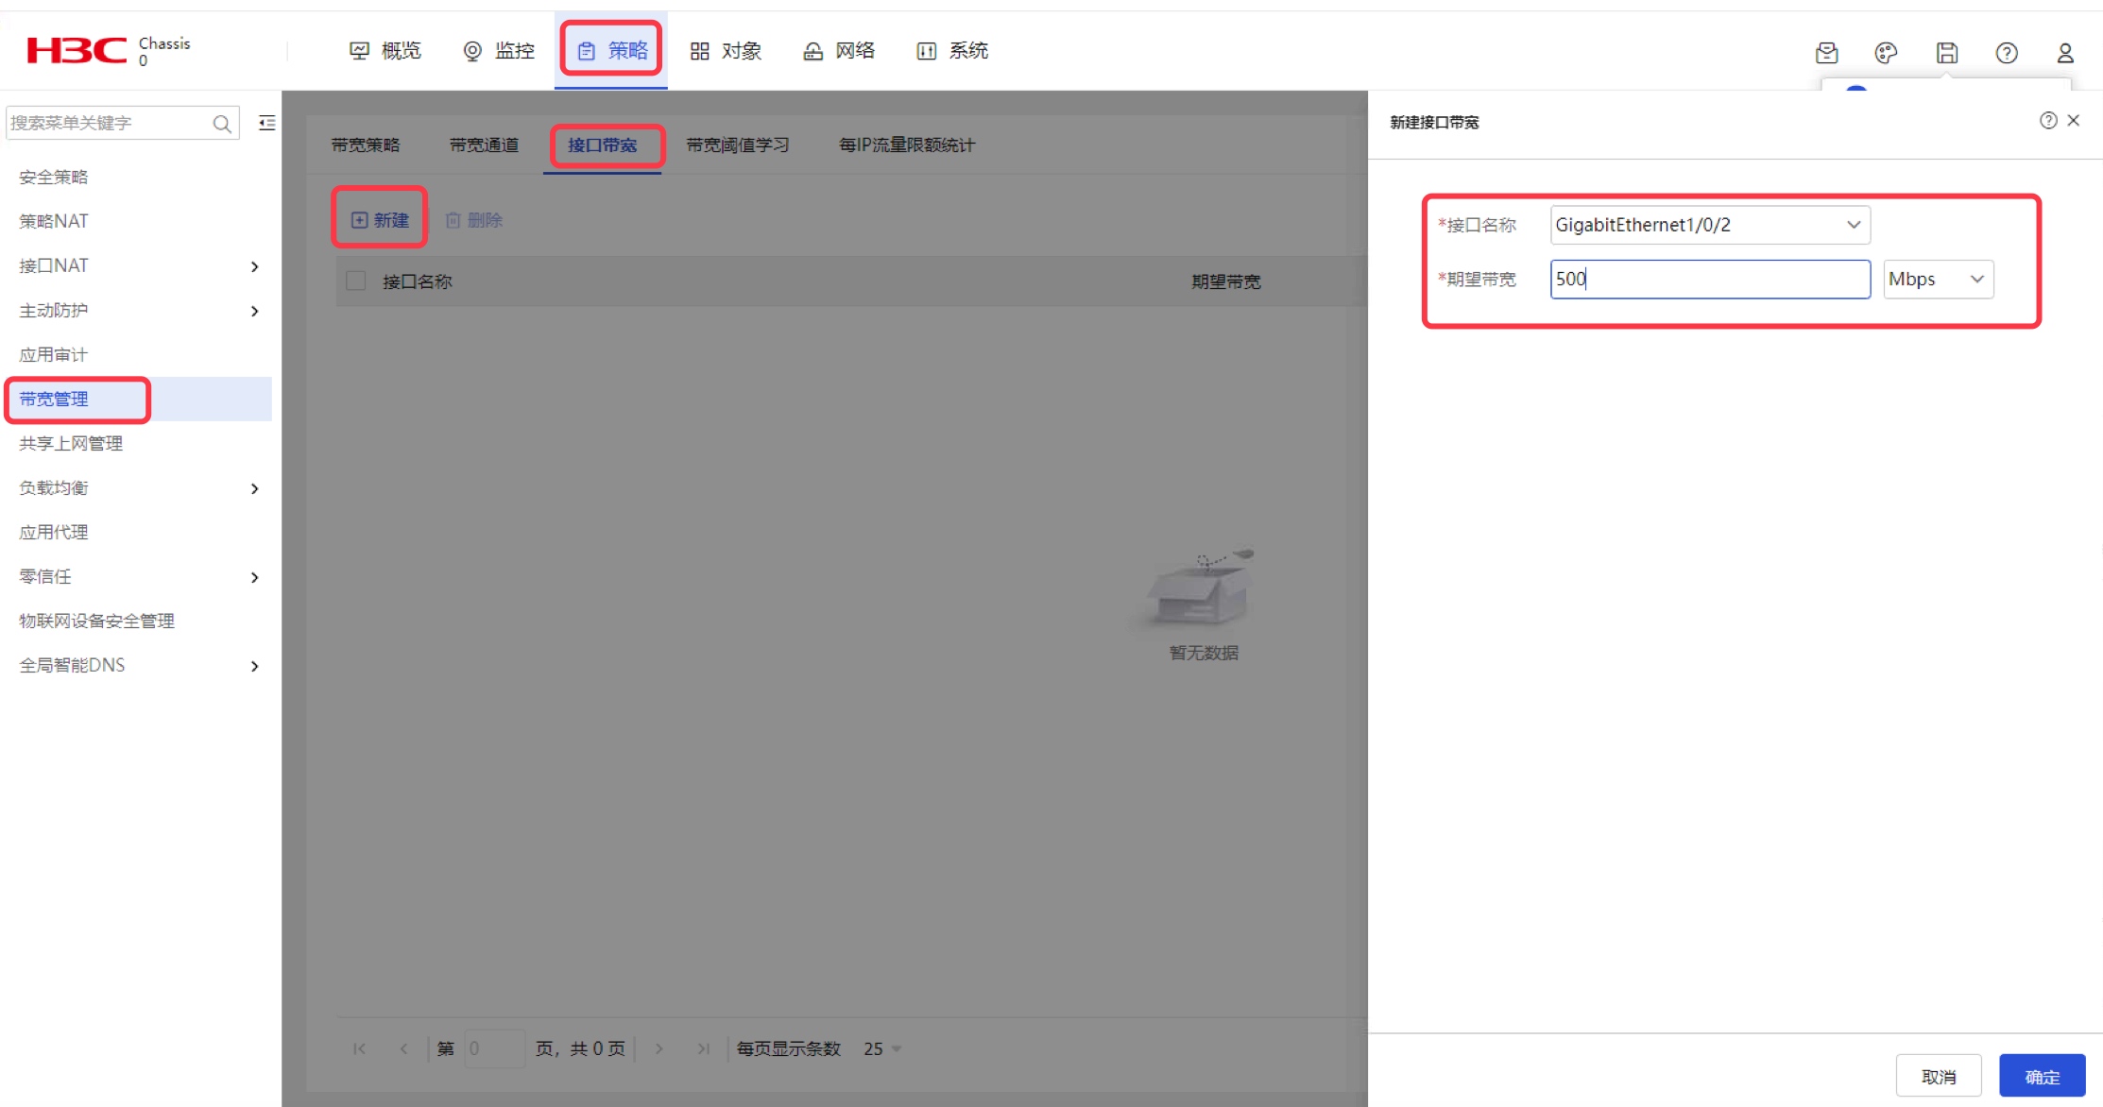
Task: Click the messages inbox icon in header
Action: (1827, 53)
